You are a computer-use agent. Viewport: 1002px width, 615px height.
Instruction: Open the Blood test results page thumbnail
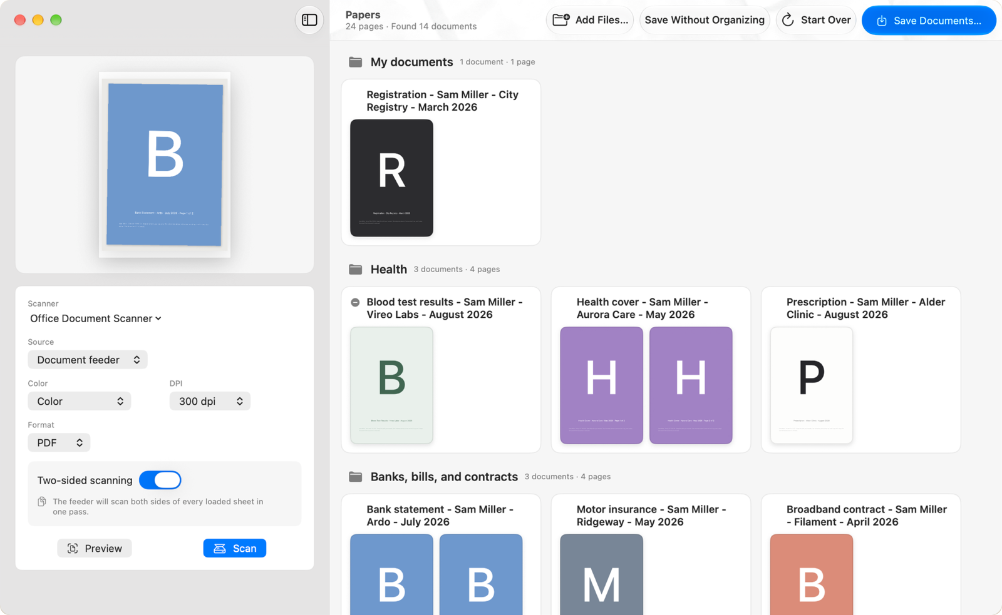click(x=391, y=385)
